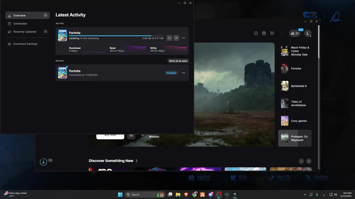The image size is (355, 199).
Task: Open the Overview section
Action: coord(27,15)
